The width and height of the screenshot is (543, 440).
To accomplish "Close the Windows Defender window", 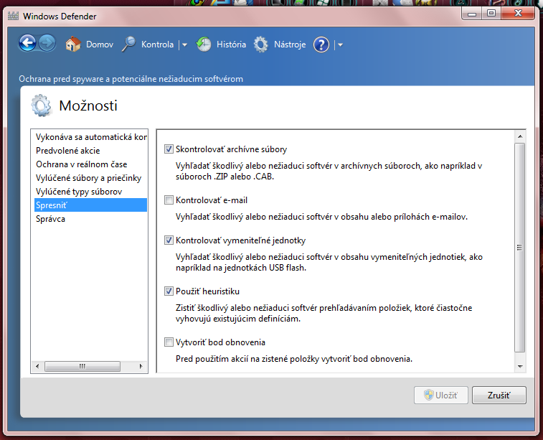I will point(518,14).
